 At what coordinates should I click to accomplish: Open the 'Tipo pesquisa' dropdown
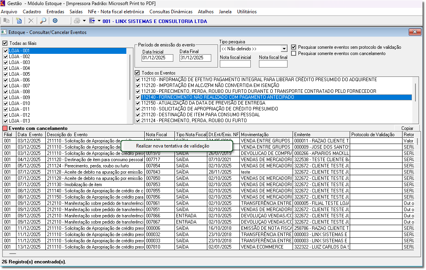point(284,49)
